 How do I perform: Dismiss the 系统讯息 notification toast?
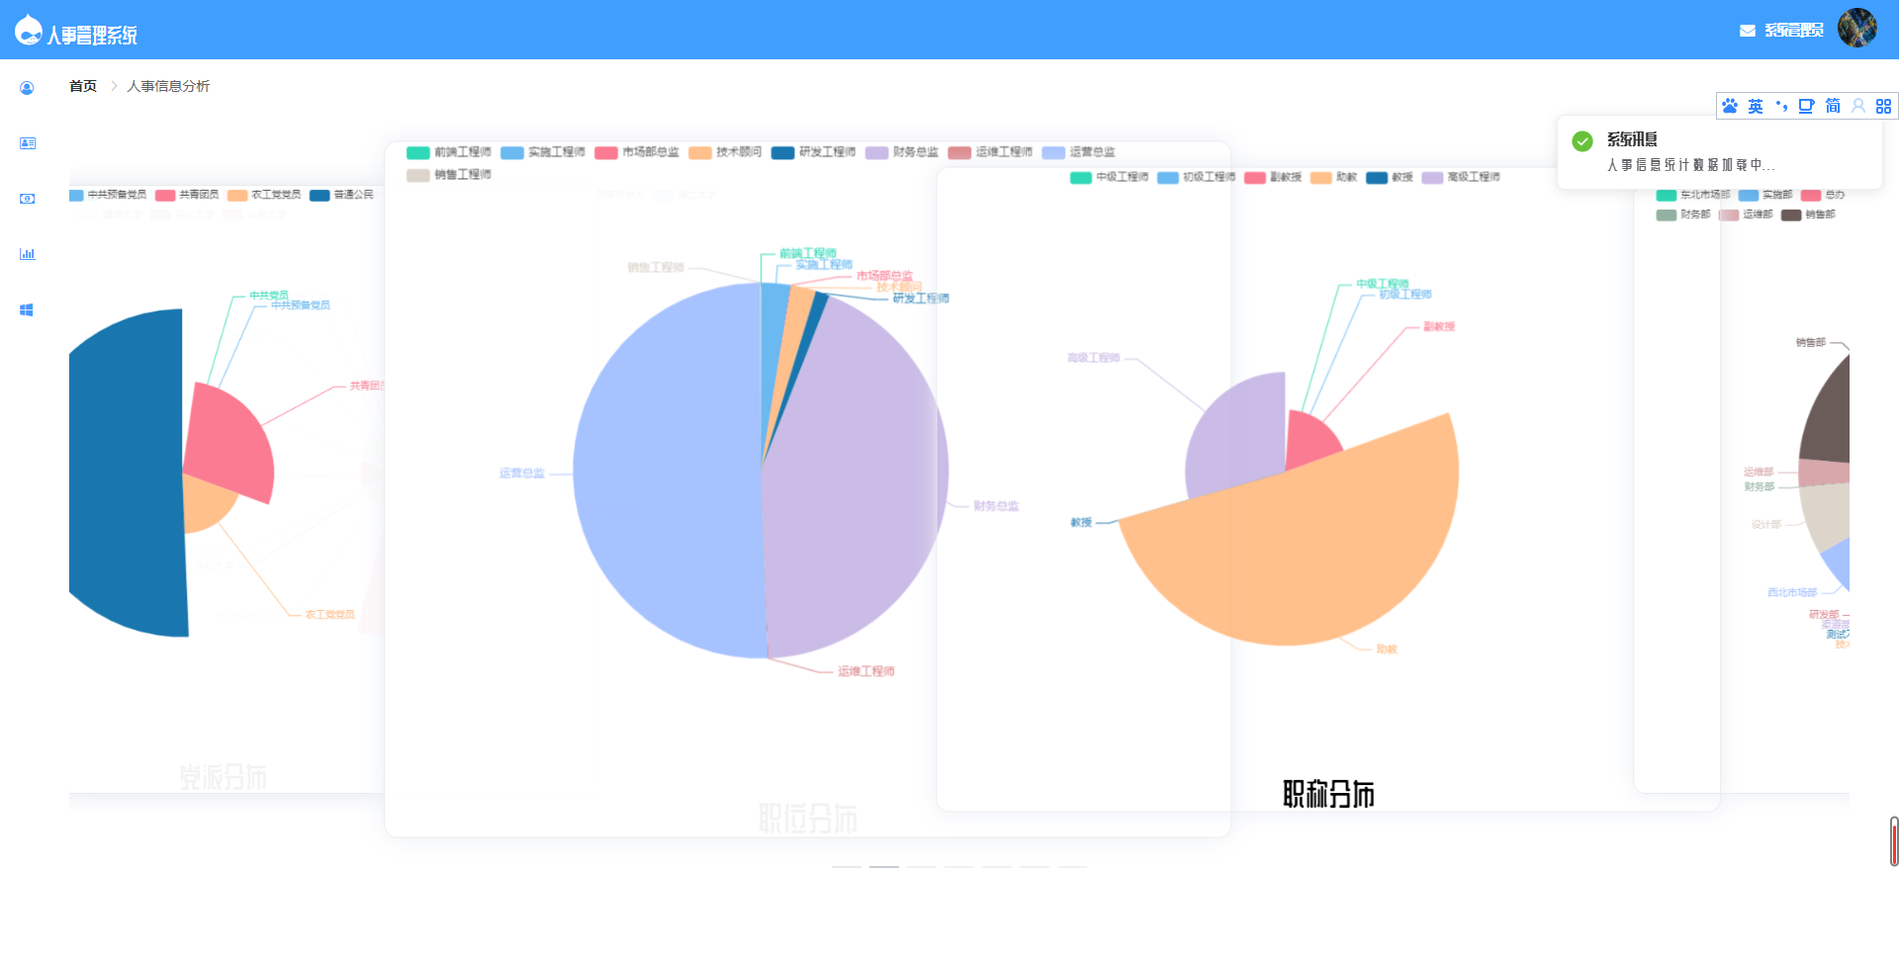coord(1721,153)
